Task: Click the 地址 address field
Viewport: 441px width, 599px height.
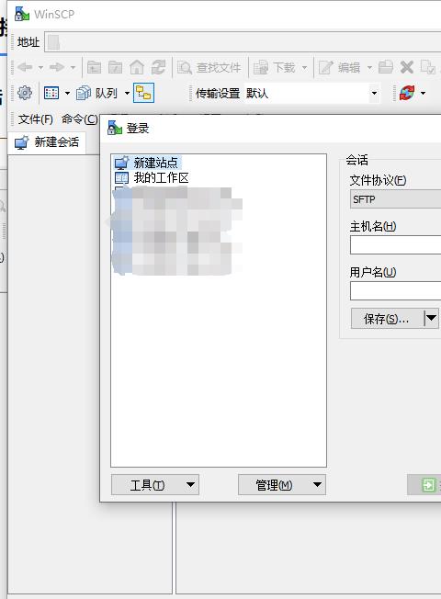Action: pos(243,42)
